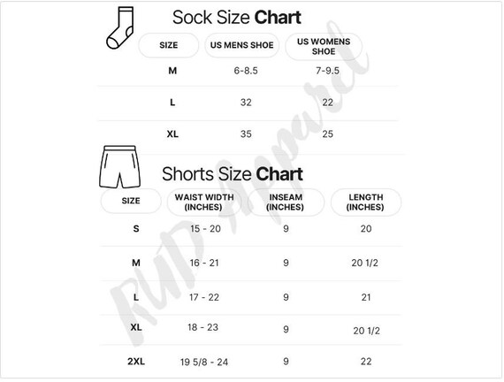Click the LENGTH (INCHES) header
The height and width of the screenshot is (382, 504).
[365, 202]
